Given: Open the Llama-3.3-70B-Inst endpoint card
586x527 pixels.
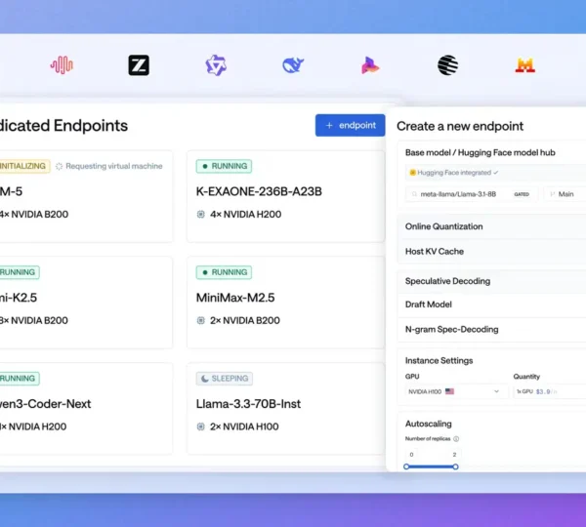Looking at the screenshot, I should coord(286,409).
